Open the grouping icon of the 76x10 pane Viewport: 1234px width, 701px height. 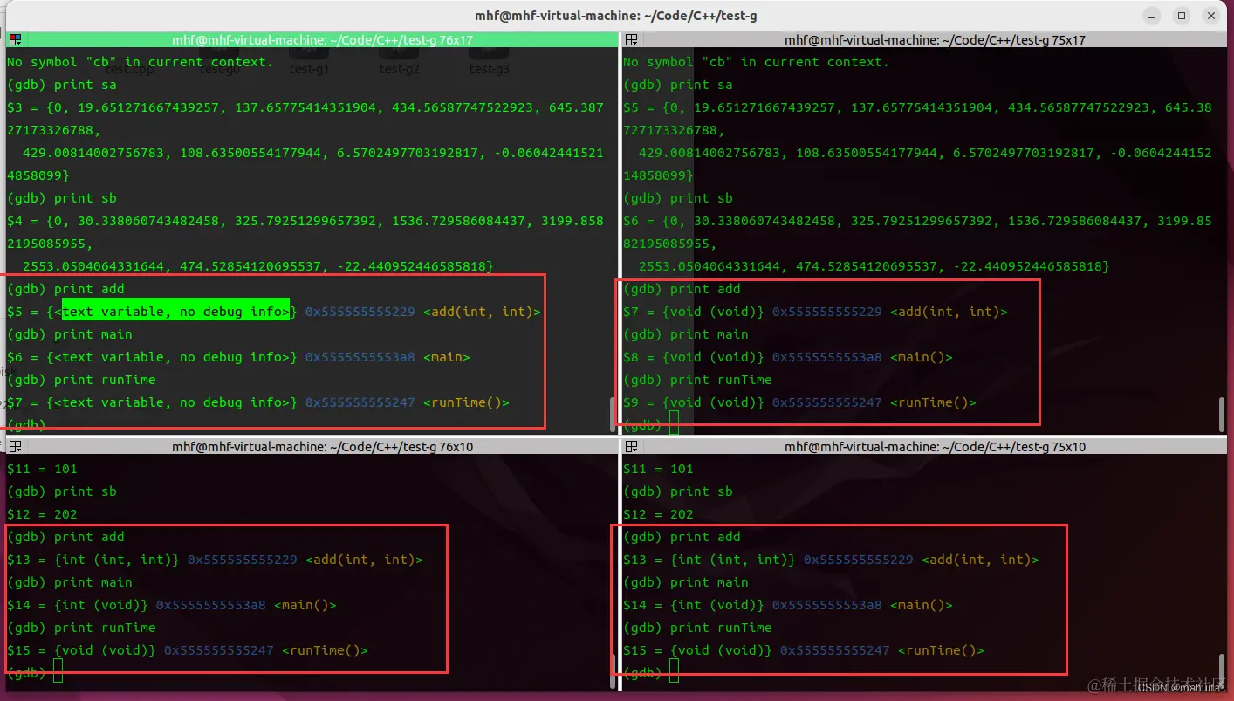pos(16,447)
